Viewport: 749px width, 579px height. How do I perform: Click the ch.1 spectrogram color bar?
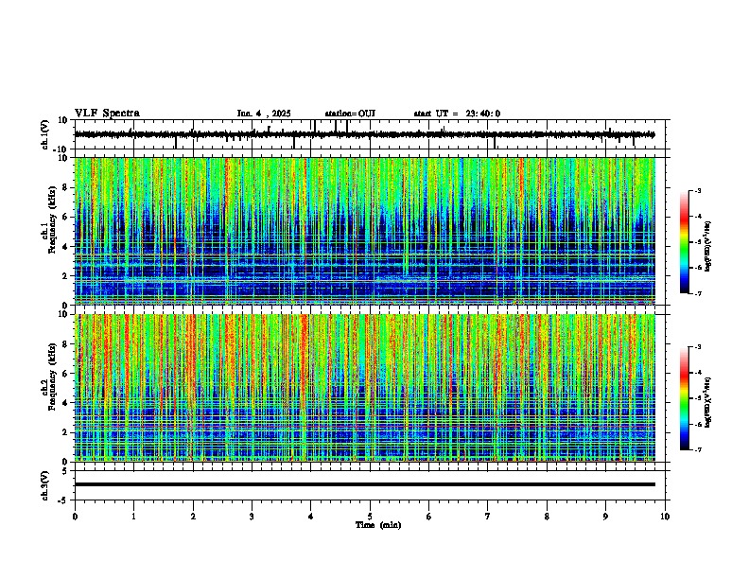684,242
